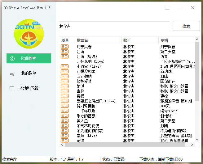Switch to 我的歌单 tab
Viewport: 203px width, 164px height.
point(29,73)
